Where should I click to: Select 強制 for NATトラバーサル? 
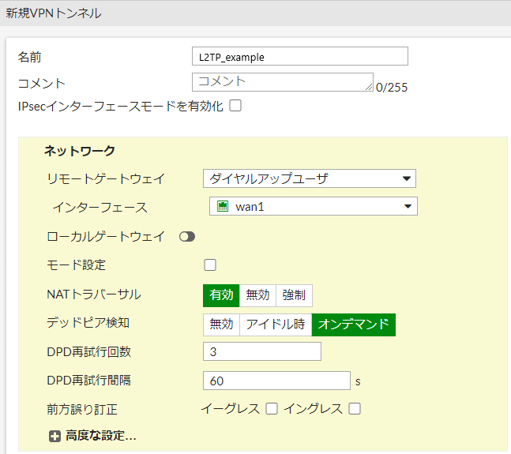pos(294,295)
